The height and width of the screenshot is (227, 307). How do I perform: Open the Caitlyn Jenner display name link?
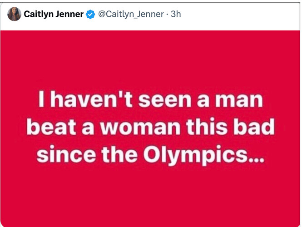54,14
